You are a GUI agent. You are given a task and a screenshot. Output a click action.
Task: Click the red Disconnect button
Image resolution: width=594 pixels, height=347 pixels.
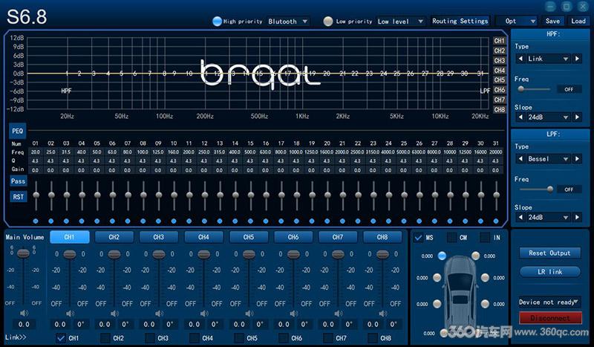pyautogui.click(x=550, y=318)
